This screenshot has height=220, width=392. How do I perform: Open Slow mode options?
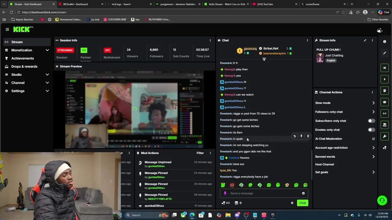point(345,103)
